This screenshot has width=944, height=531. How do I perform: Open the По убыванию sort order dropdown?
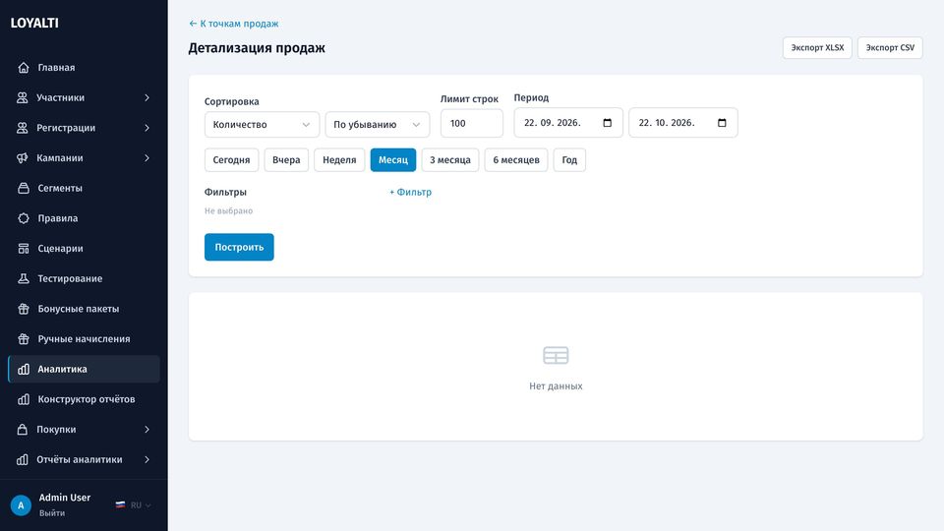tap(378, 125)
